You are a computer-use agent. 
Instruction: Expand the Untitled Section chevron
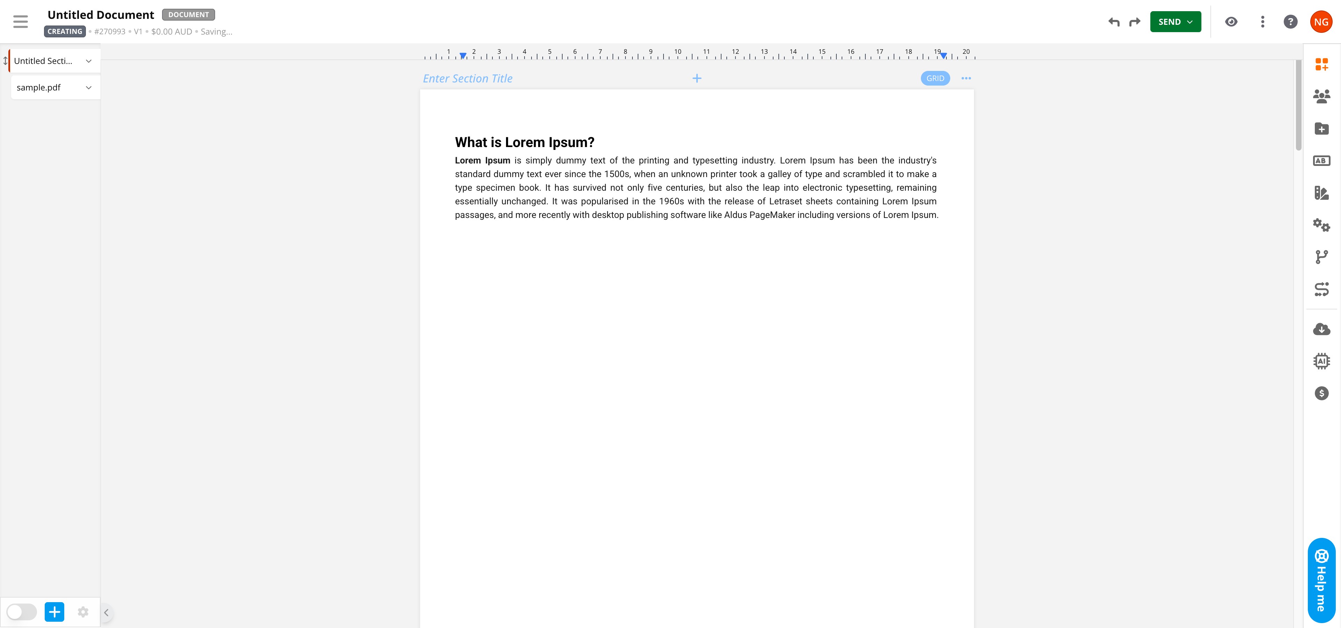click(x=88, y=61)
